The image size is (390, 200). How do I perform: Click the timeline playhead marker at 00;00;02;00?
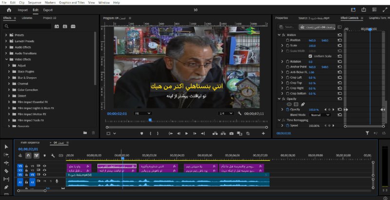[123, 158]
